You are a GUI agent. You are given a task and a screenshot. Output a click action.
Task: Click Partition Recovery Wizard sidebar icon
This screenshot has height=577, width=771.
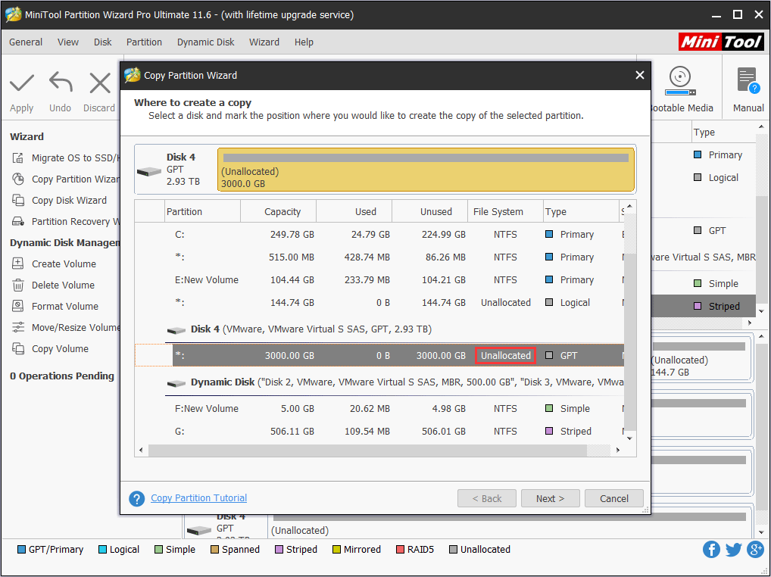coord(18,221)
